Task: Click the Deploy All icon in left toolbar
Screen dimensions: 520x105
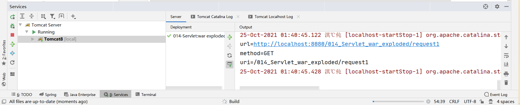Action: click(x=12, y=44)
